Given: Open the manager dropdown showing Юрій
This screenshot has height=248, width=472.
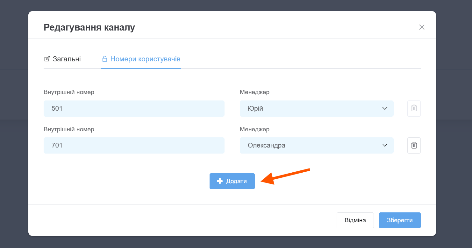Looking at the screenshot, I should [316, 108].
